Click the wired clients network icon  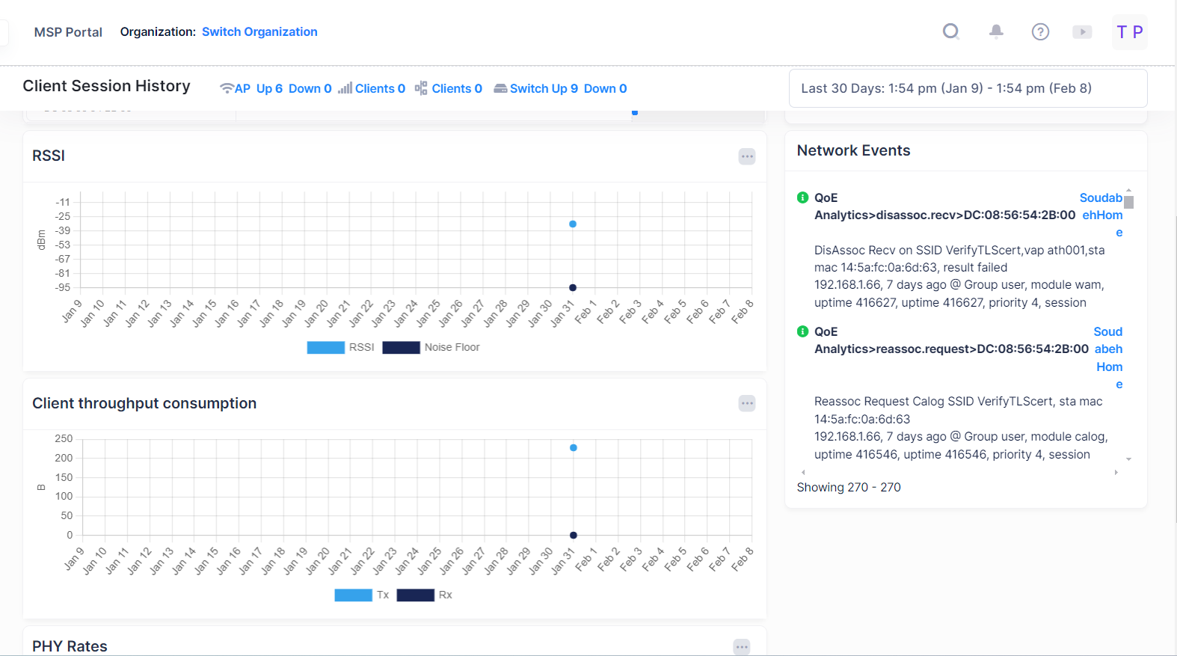point(421,88)
